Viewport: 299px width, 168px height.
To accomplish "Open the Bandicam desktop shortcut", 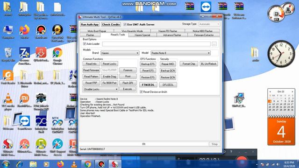I will click(x=41, y=32).
